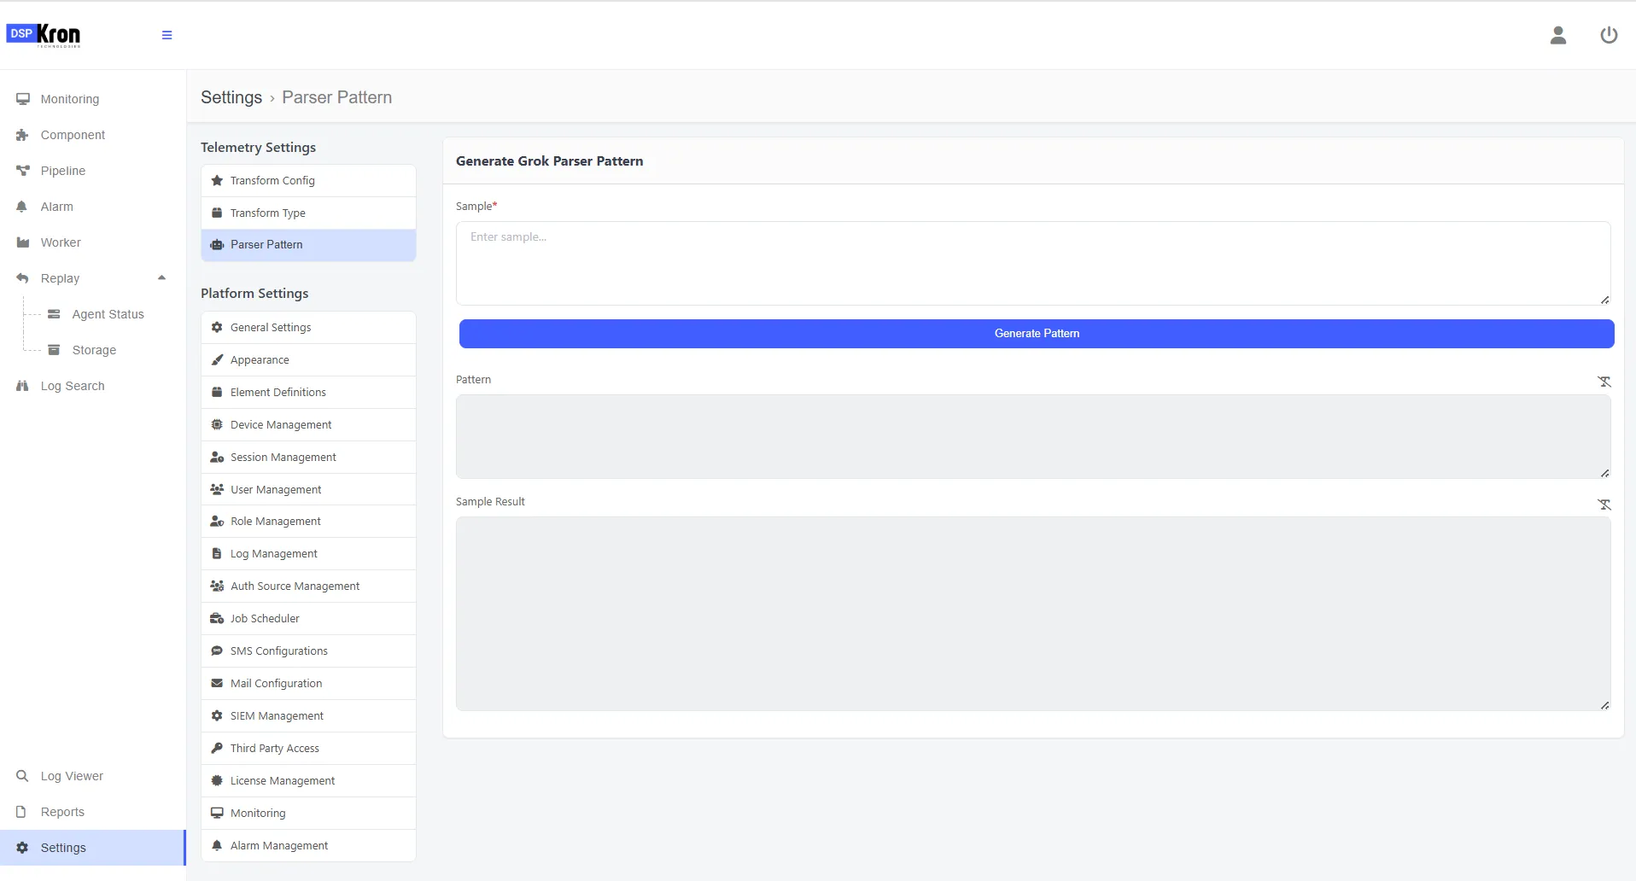Screen dimensions: 1636x881
Task: Click the Storage archive icon
Action: [x=54, y=350]
